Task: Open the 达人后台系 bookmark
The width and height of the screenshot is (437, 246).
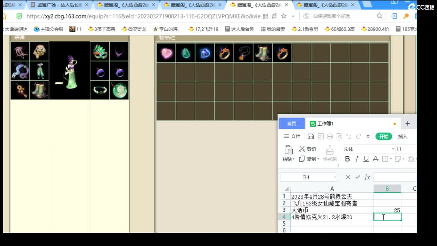Action: [x=239, y=29]
